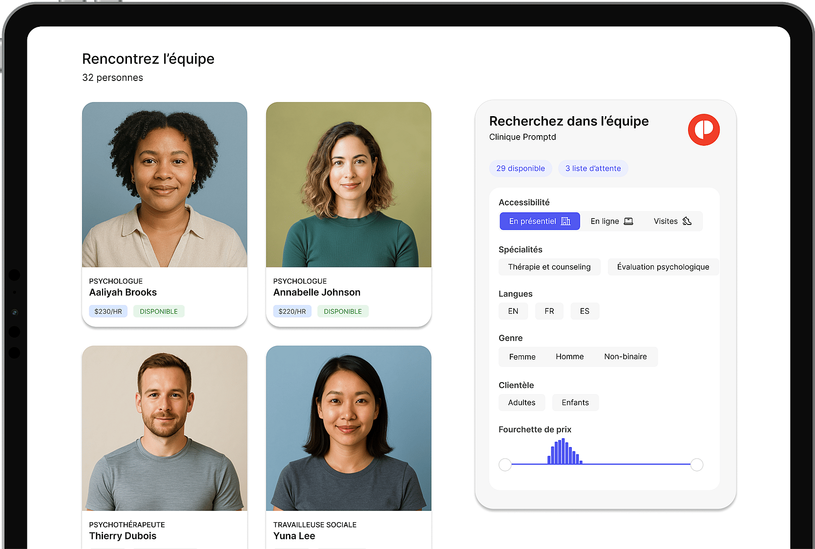Choose Homme in the Genre filter
Screen dimensions: 815x549
(x=569, y=357)
